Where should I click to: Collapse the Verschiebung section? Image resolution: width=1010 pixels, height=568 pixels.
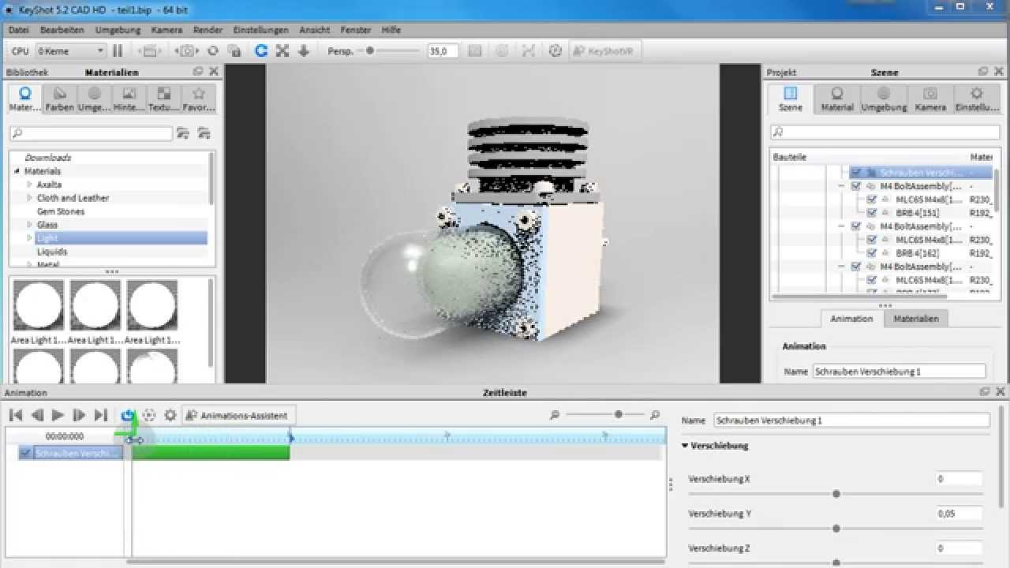pos(685,446)
